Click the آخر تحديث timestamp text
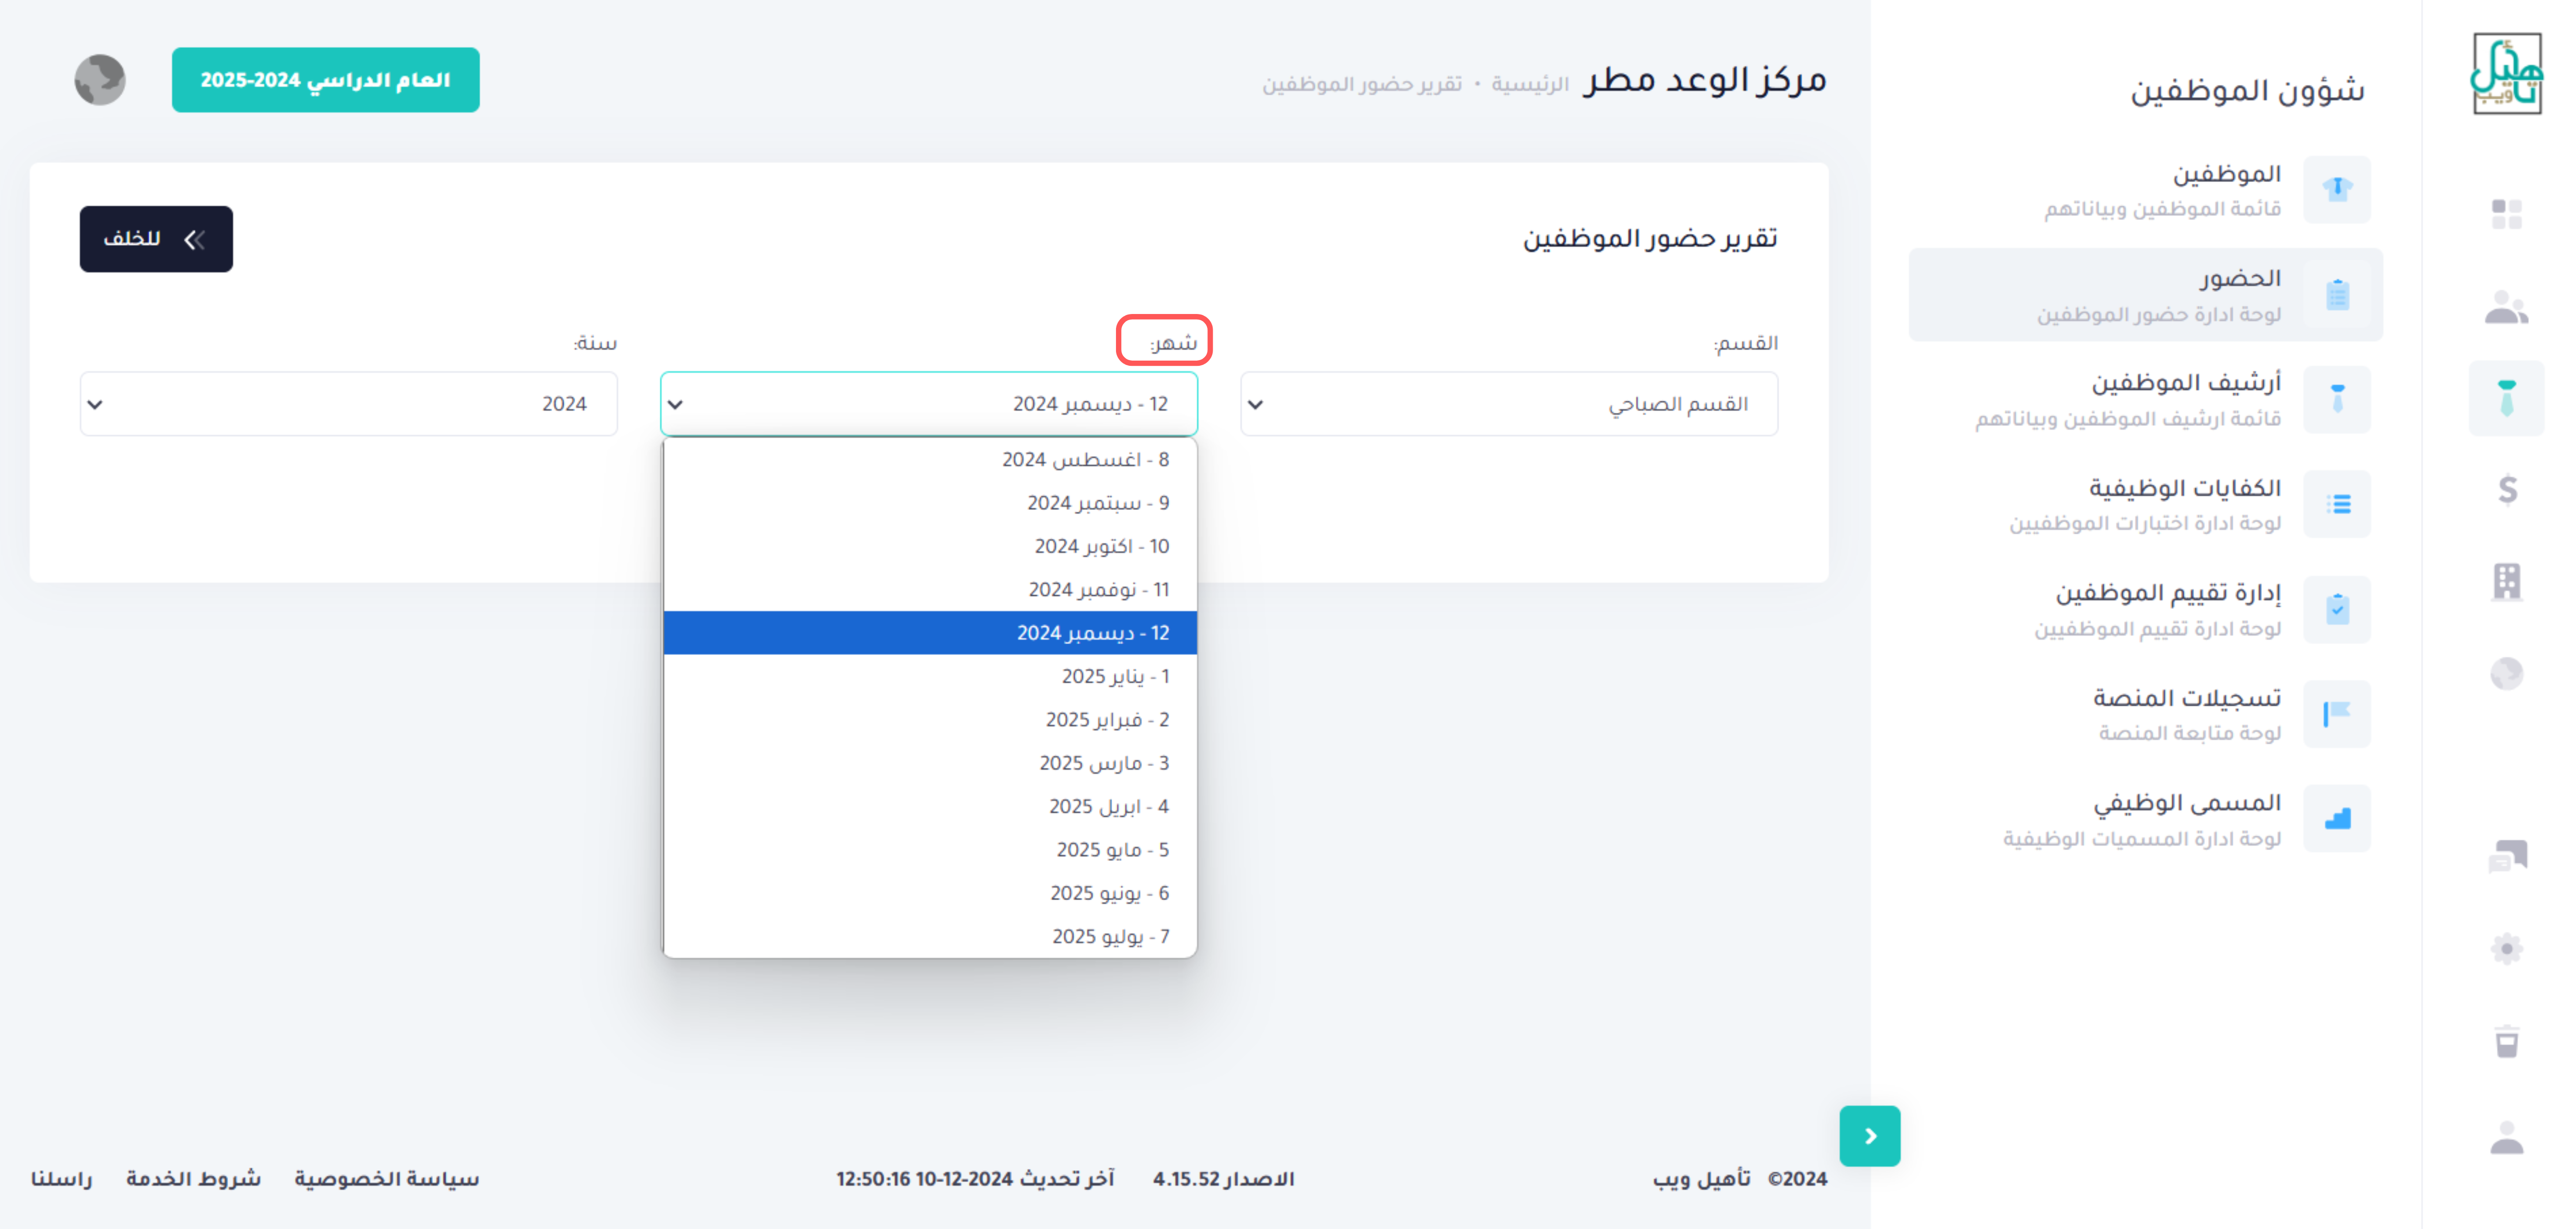The image size is (2576, 1229). (975, 1178)
